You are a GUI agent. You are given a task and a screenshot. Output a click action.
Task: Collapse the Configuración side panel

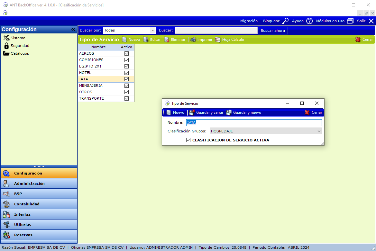pos(73,29)
